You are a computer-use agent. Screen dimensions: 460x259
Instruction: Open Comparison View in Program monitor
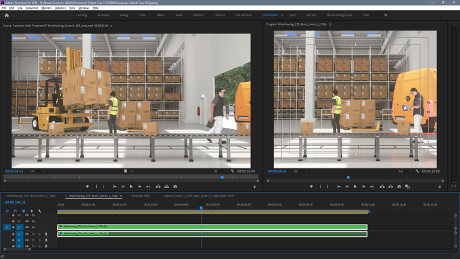pos(407,187)
